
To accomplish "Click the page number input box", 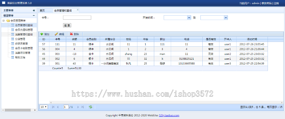I will pyautogui.click(x=66, y=107).
